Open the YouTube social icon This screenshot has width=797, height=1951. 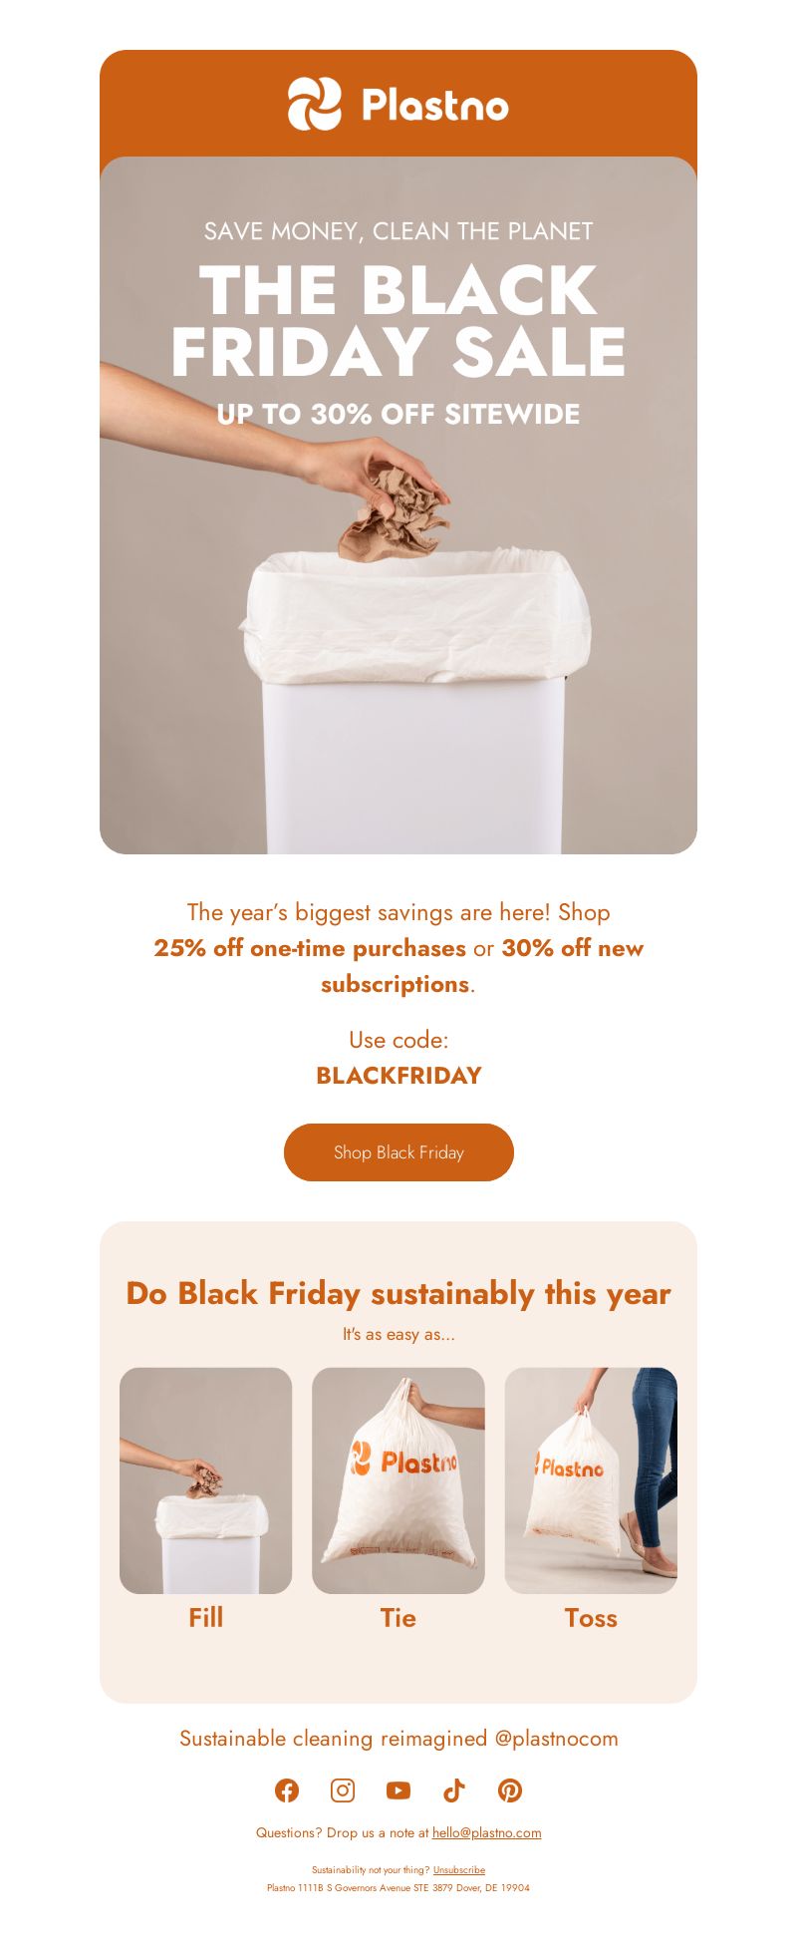pos(398,1790)
